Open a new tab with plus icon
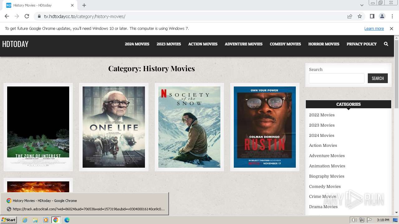This screenshot has height=224, width=399. point(84,5)
